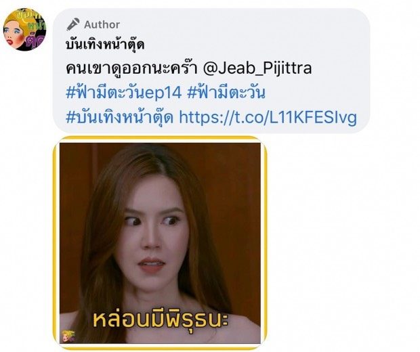This screenshot has width=420, height=352.
Task: Open the commenter's round profile avatar
Action: point(24,29)
